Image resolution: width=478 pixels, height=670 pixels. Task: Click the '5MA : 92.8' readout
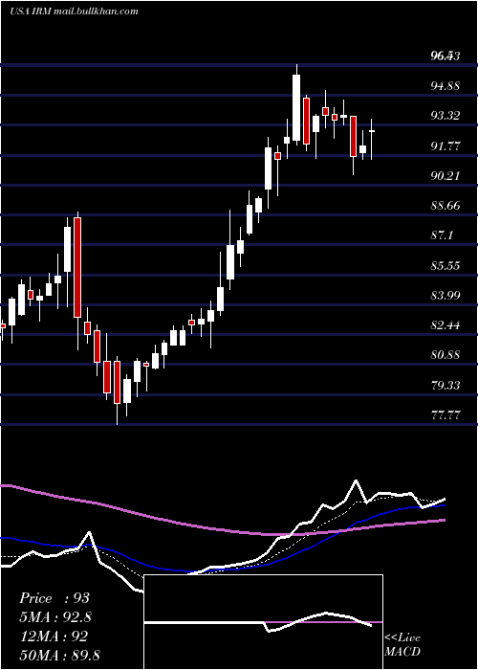point(55,617)
